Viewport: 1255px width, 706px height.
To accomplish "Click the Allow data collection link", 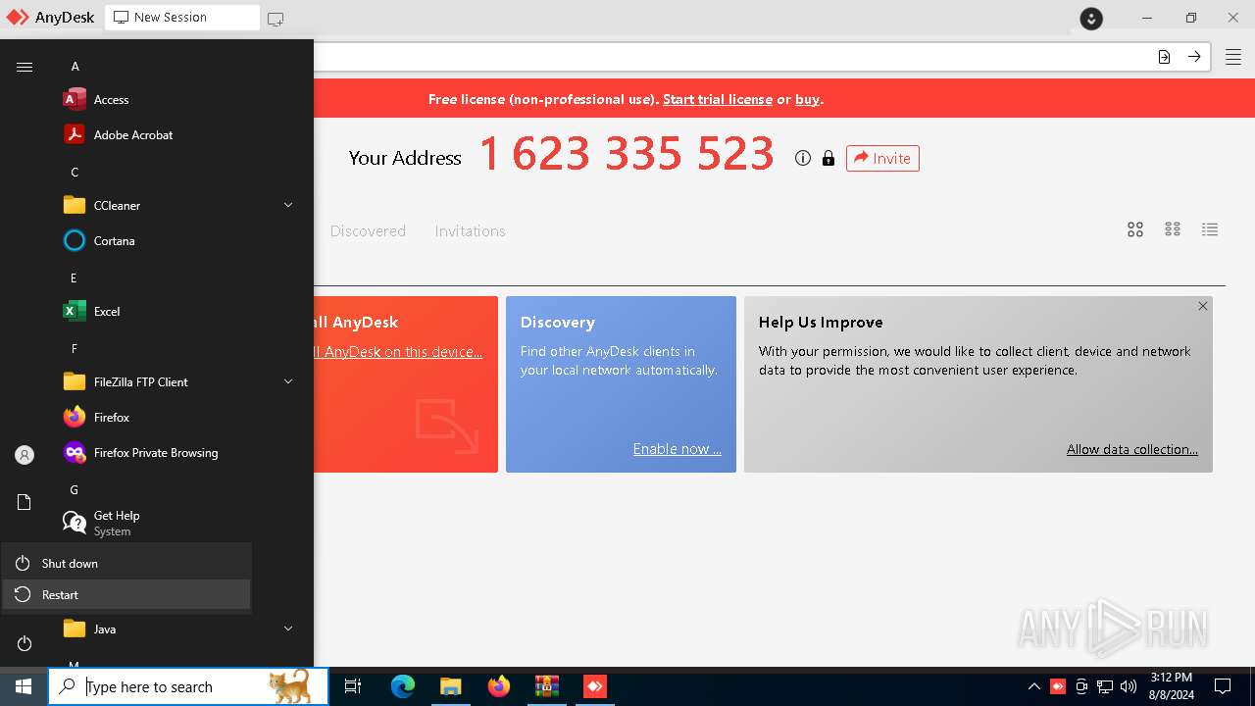I will click(x=1132, y=449).
